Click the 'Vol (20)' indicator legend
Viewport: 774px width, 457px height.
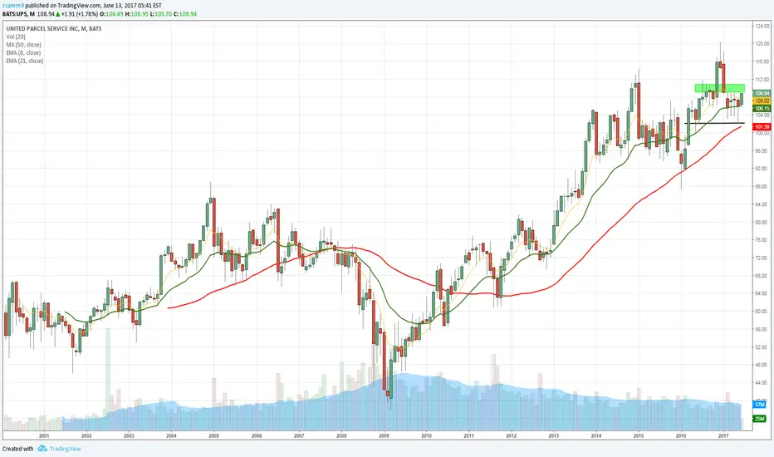[16, 37]
